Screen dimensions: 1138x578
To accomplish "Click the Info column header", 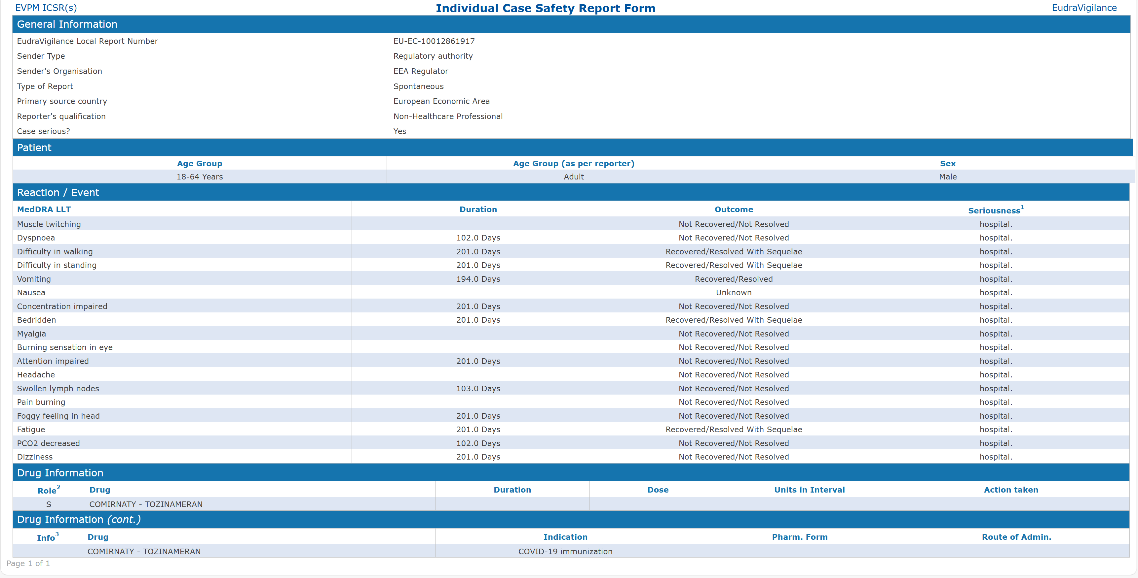I will tap(48, 537).
